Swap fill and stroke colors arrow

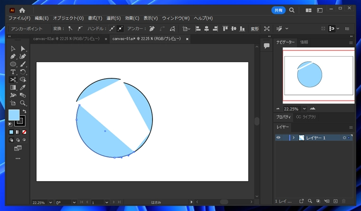(24, 111)
